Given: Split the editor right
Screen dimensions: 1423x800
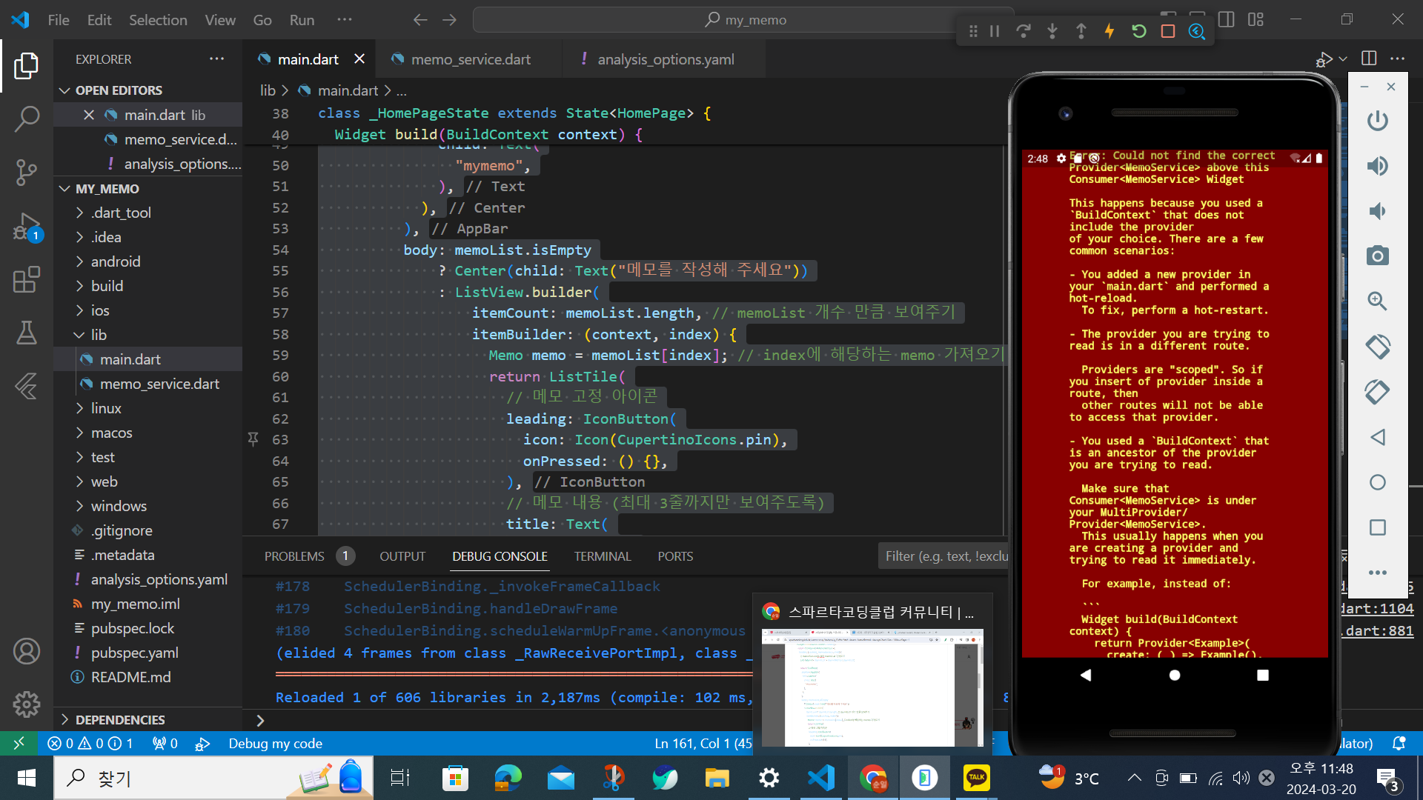Looking at the screenshot, I should [1369, 59].
